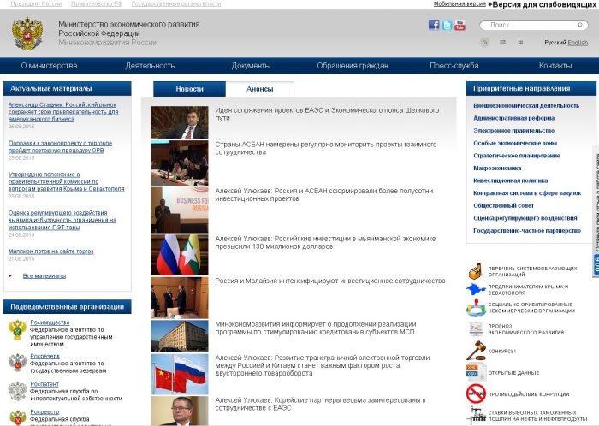Click the search magnifier icon
This screenshot has width=599, height=426.
tap(580, 25)
